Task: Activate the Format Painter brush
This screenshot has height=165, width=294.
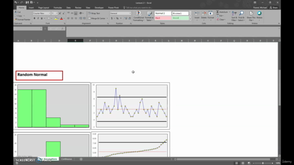Action: point(16,19)
